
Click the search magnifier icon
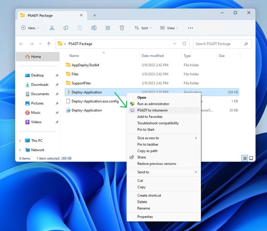246,44
